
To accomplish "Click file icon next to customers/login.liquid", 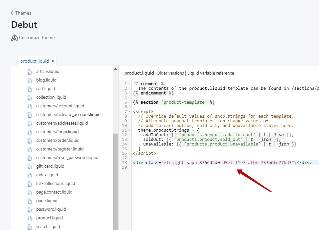I will coord(30,132).
